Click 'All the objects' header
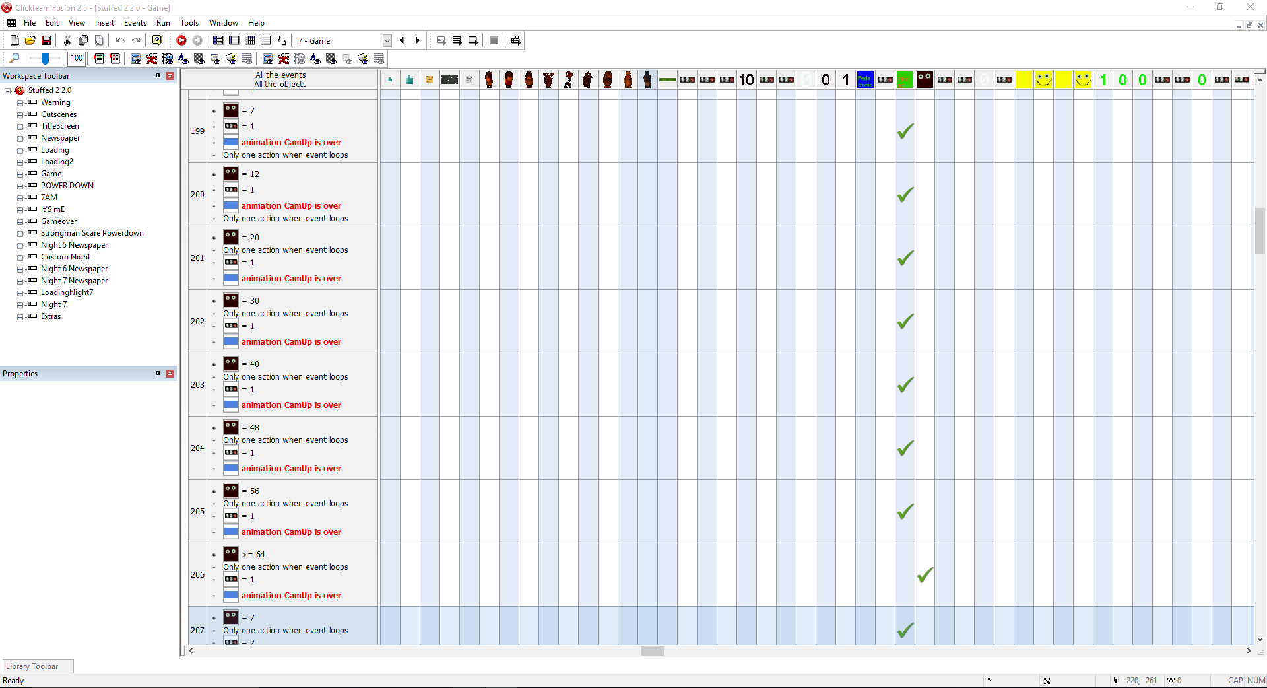The width and height of the screenshot is (1267, 688). [280, 85]
